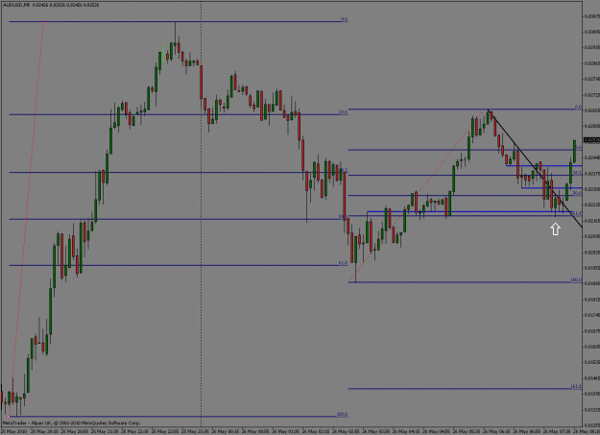Select the black descending trendline
This screenshot has width=600, height=435.
click(535, 169)
